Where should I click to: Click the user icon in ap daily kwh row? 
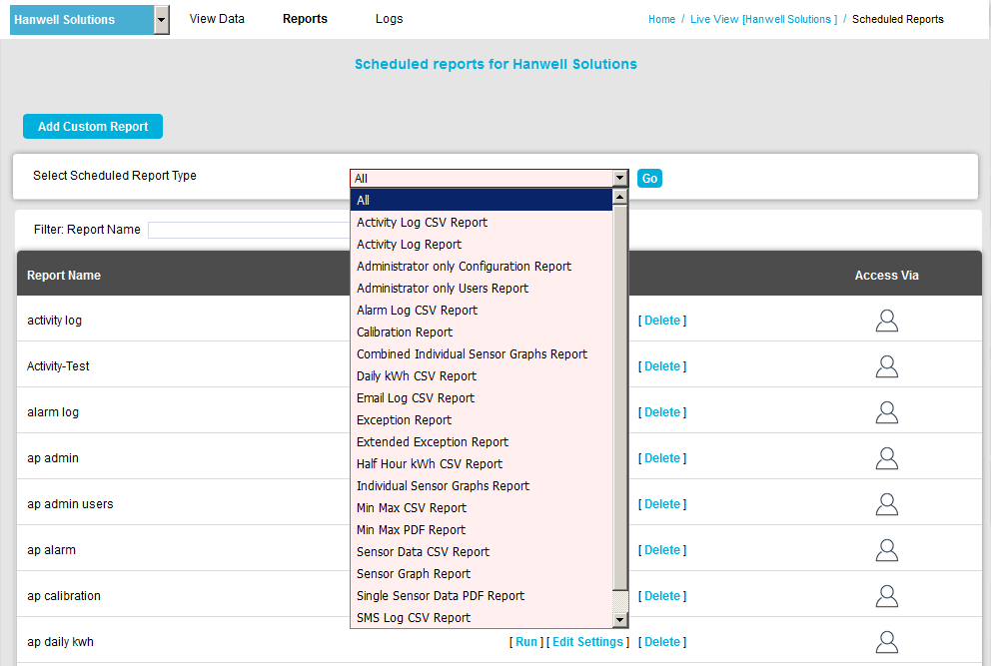[887, 642]
